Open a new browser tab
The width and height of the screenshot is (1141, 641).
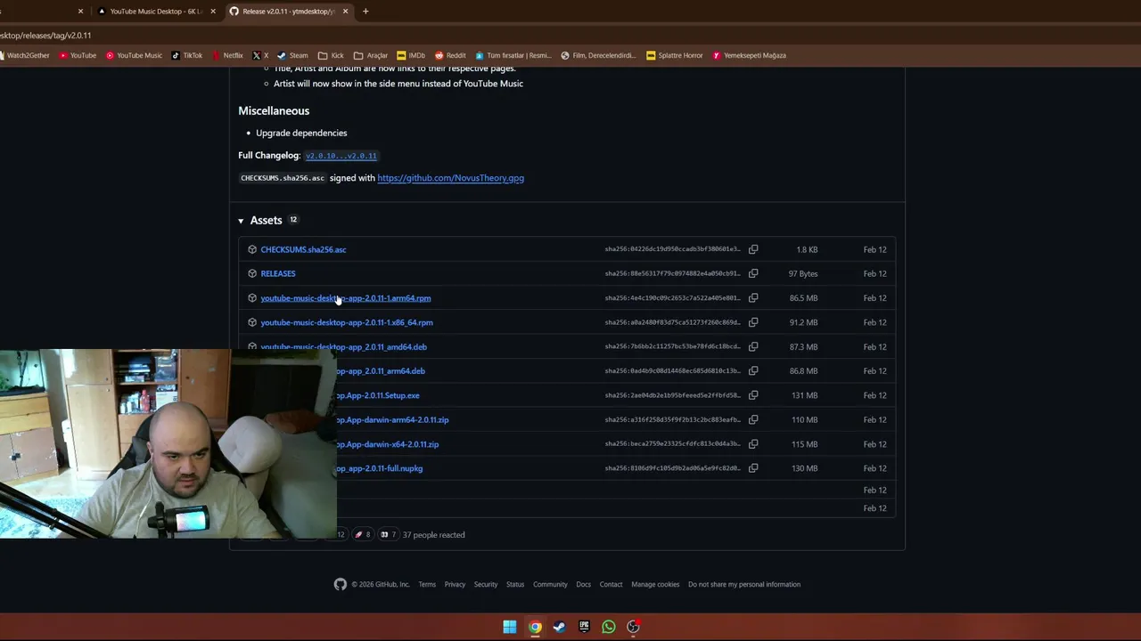pos(365,12)
